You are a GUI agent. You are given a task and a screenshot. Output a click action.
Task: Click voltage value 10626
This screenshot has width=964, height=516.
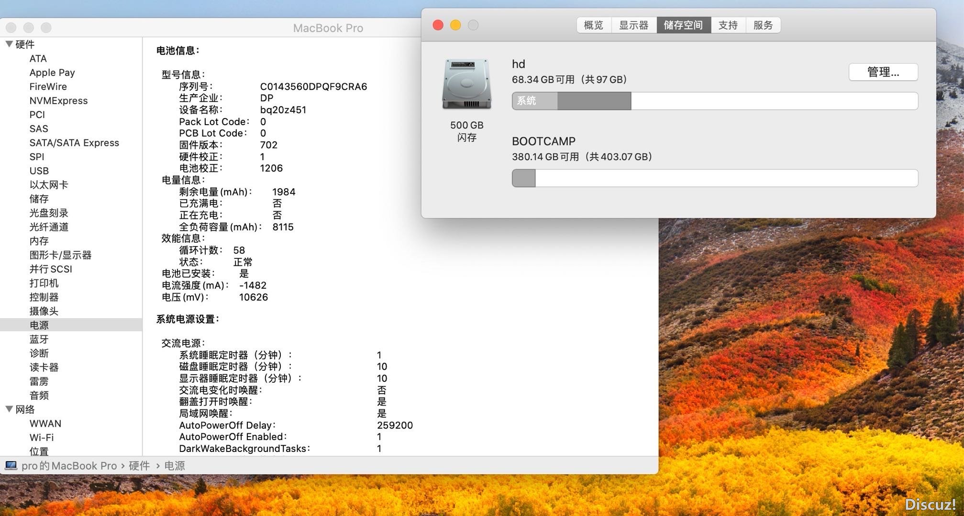[x=254, y=297]
